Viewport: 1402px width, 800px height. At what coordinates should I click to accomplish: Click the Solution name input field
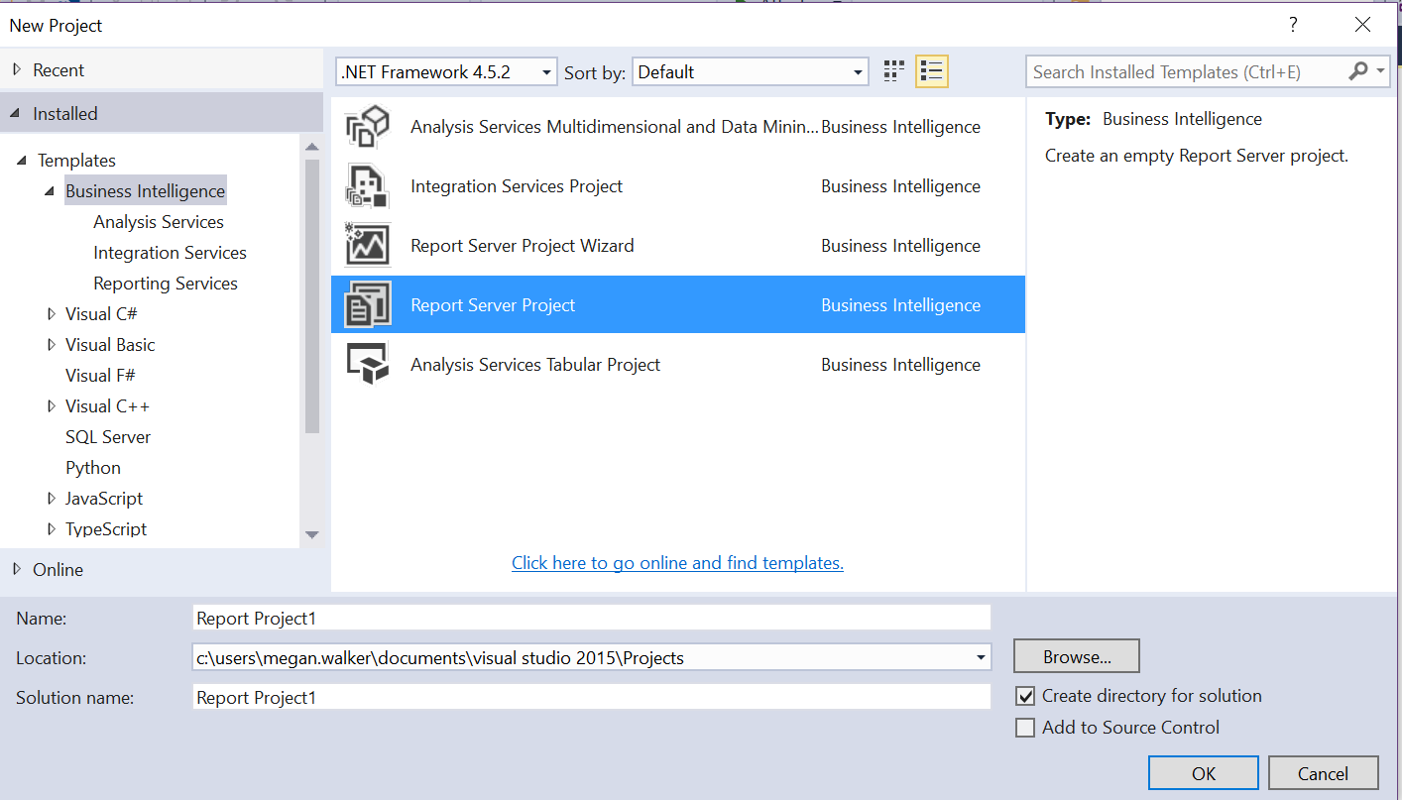coord(592,697)
